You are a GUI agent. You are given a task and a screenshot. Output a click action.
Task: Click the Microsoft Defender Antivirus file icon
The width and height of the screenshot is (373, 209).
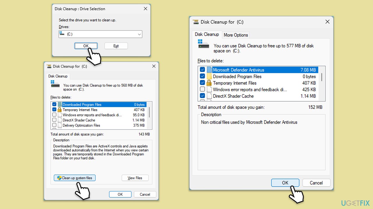tap(209, 70)
